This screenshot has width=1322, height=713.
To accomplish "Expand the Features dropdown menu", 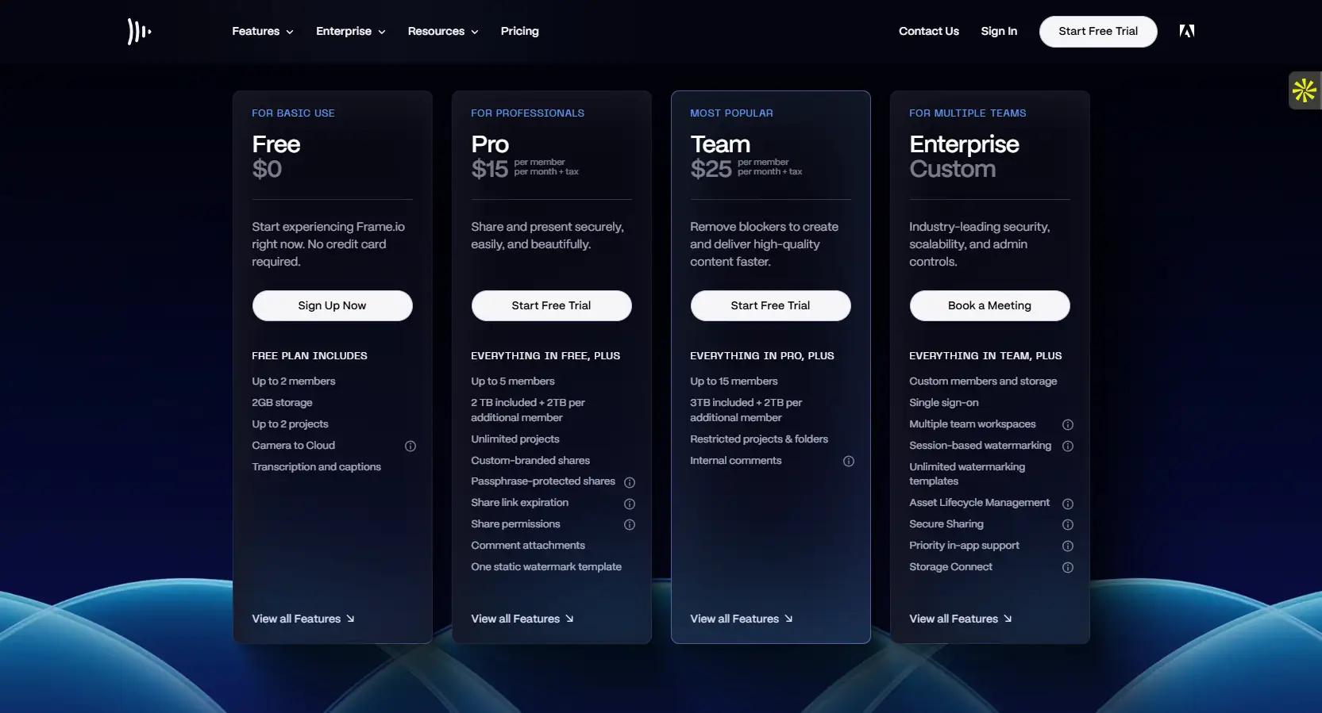I will [262, 32].
